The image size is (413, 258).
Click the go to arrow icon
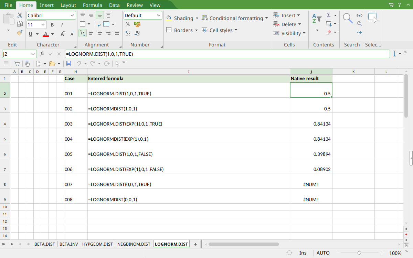pyautogui.click(x=359, y=33)
